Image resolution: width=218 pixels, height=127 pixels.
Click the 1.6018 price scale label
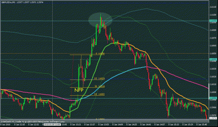pyautogui.click(x=213, y=84)
